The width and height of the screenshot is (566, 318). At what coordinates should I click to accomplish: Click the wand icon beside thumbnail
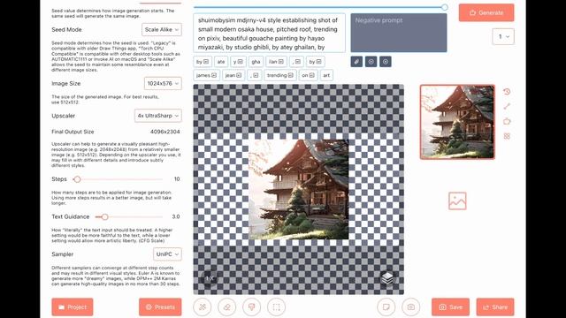507,106
